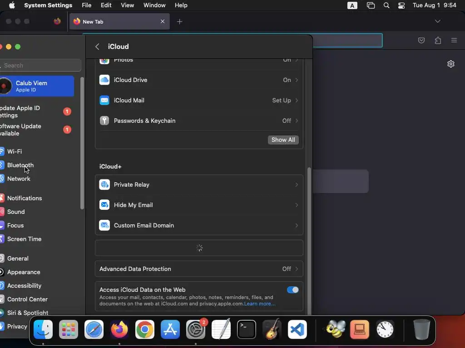Click the Firefox icon in the Dock
This screenshot has width=465, height=348.
tap(119, 329)
